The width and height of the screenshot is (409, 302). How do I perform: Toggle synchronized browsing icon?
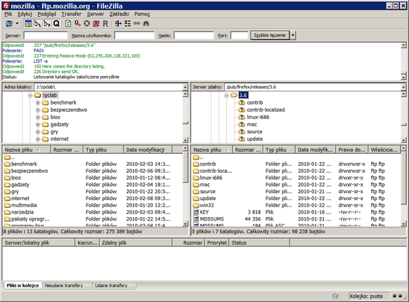pos(136,24)
